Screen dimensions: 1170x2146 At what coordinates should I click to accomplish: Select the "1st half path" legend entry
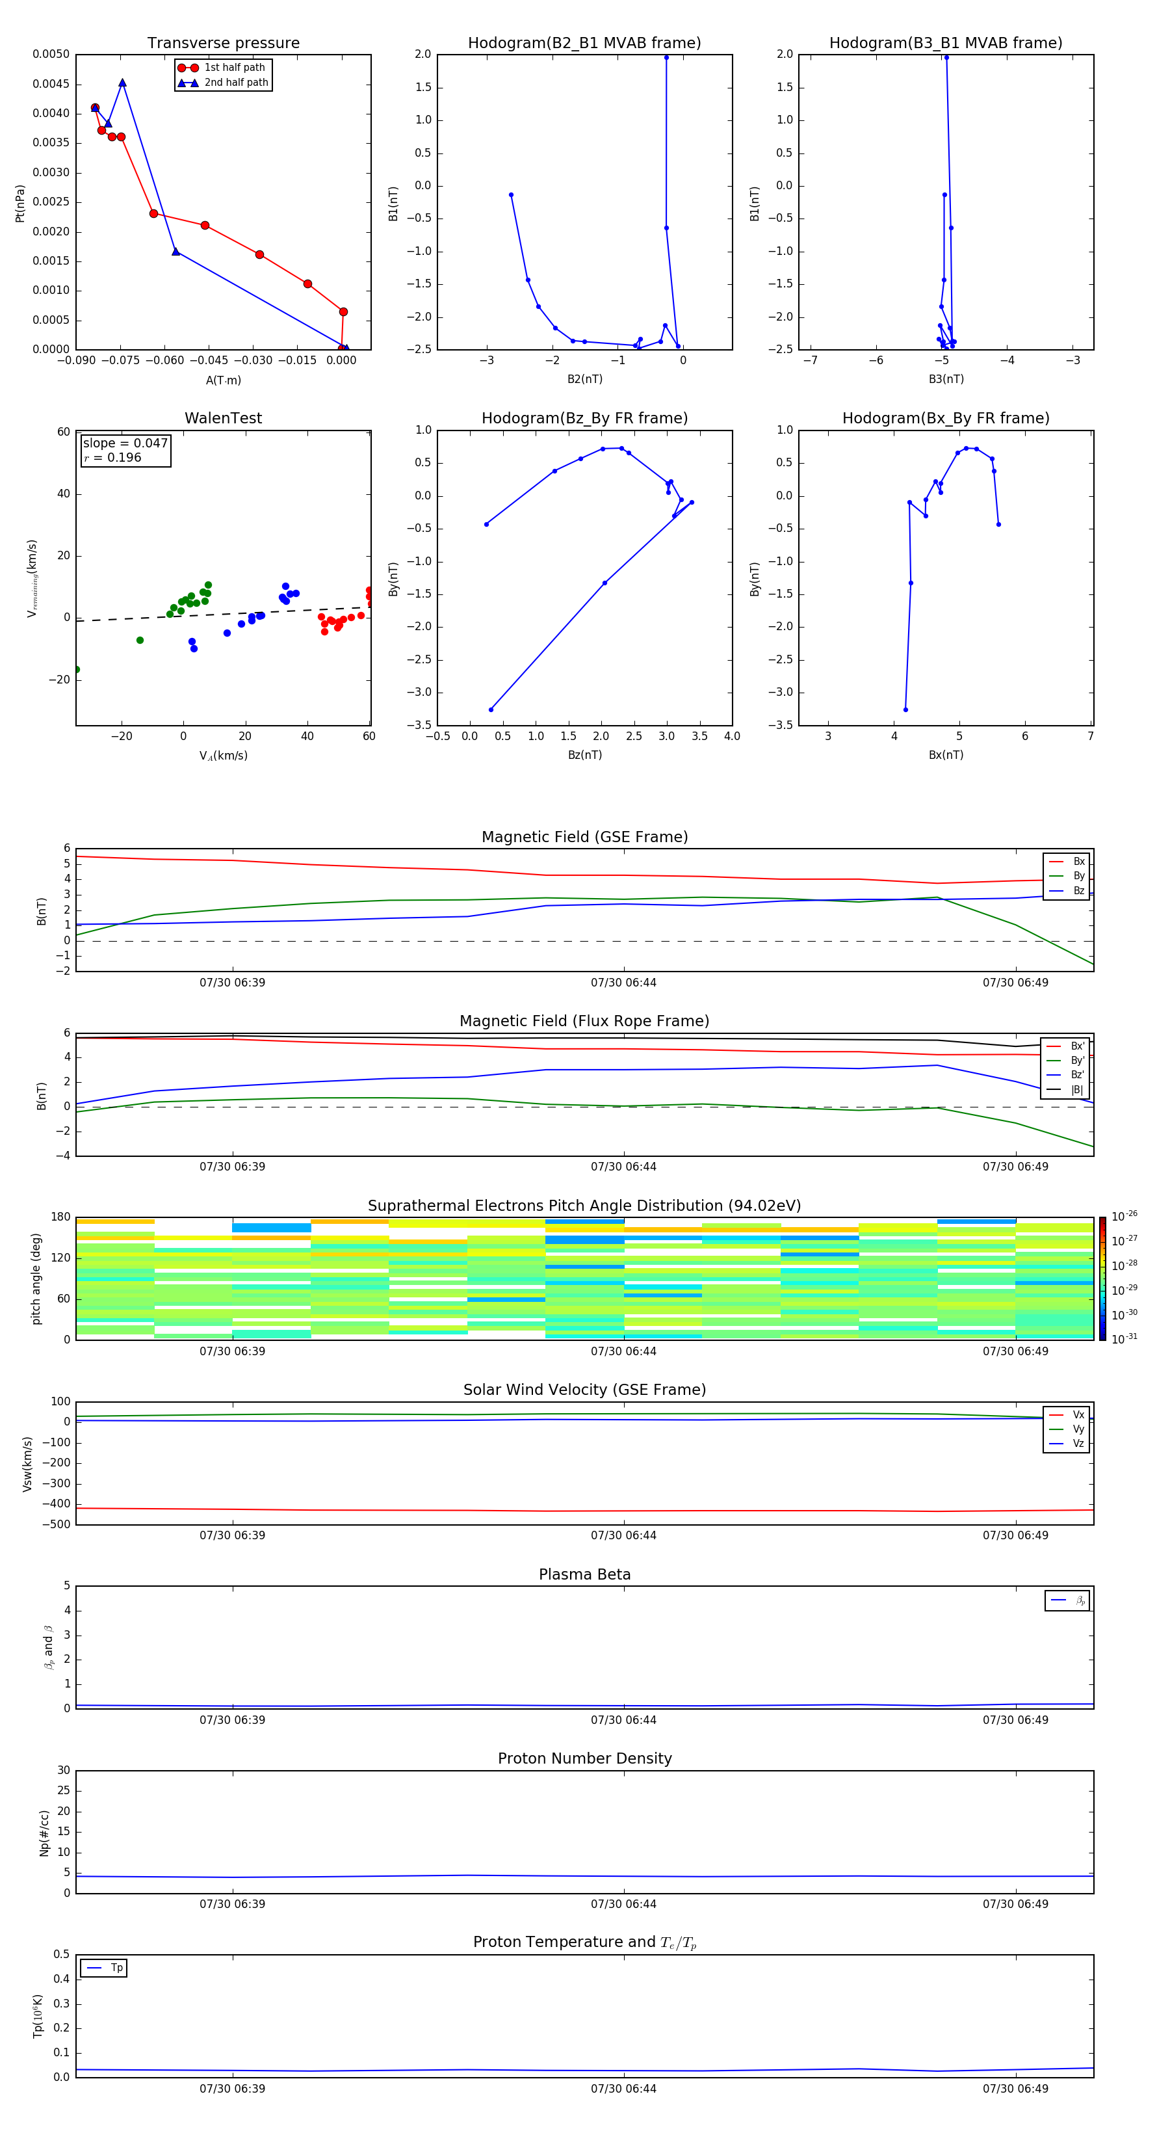coord(222,68)
